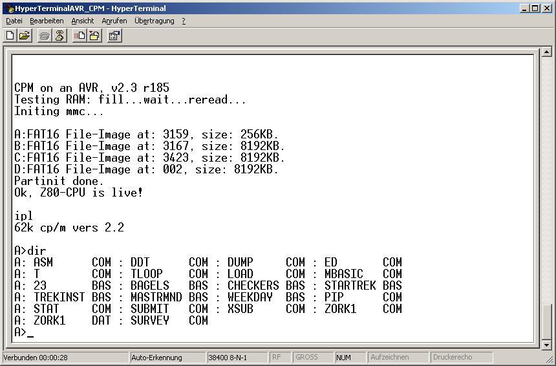The width and height of the screenshot is (556, 366).
Task: Click the vertical scrollbar up arrow
Action: click(x=547, y=53)
